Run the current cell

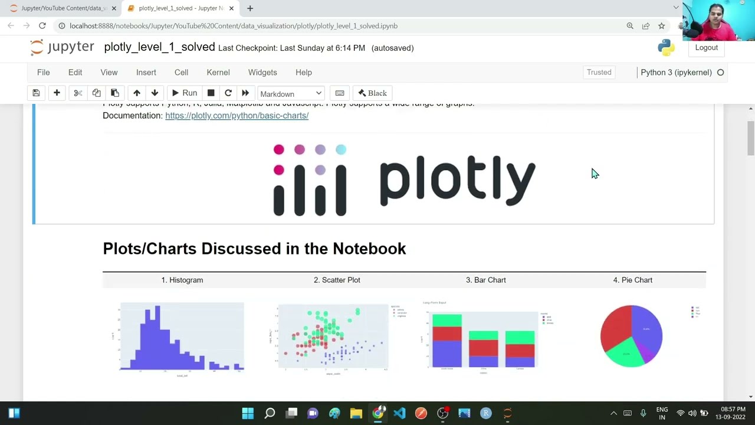pyautogui.click(x=184, y=93)
